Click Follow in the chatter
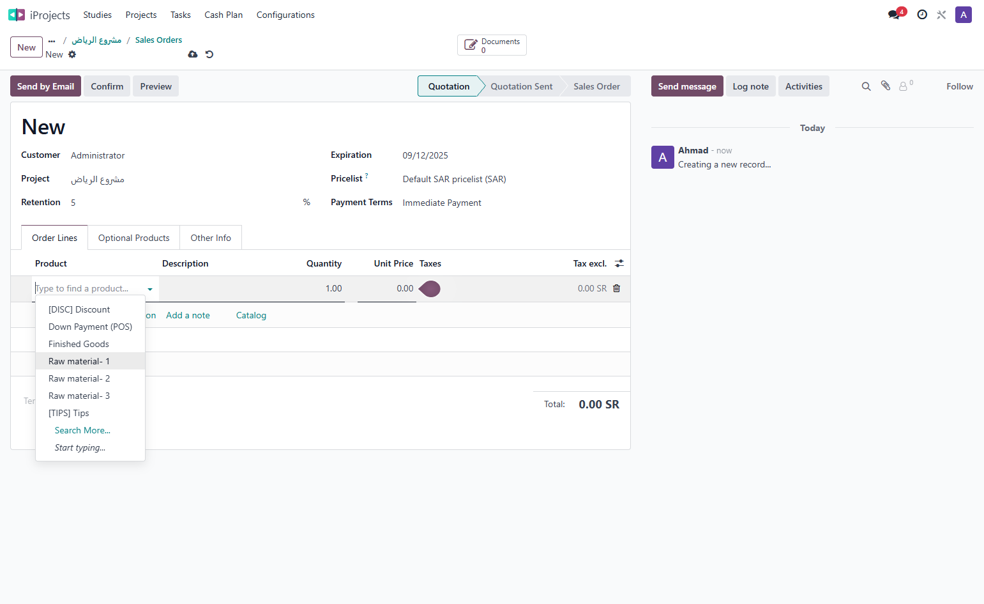 (x=960, y=86)
